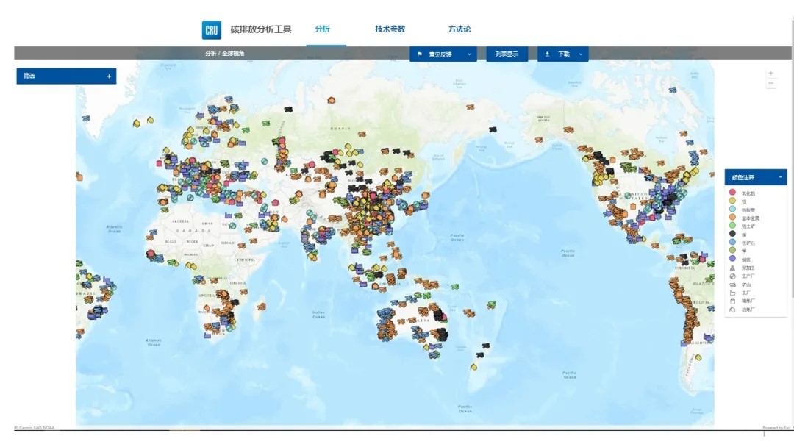Click the 矿山 mine icon in legend

point(732,285)
